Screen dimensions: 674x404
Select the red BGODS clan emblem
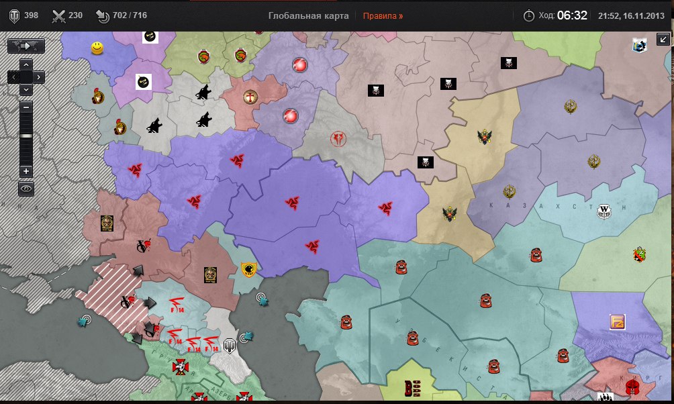click(412, 388)
